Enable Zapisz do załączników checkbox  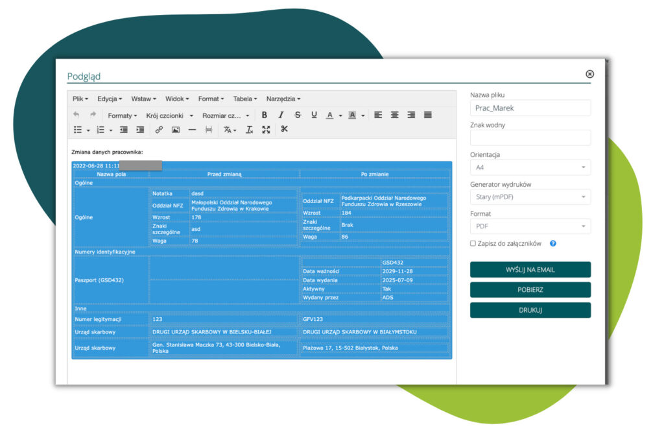tap(473, 244)
